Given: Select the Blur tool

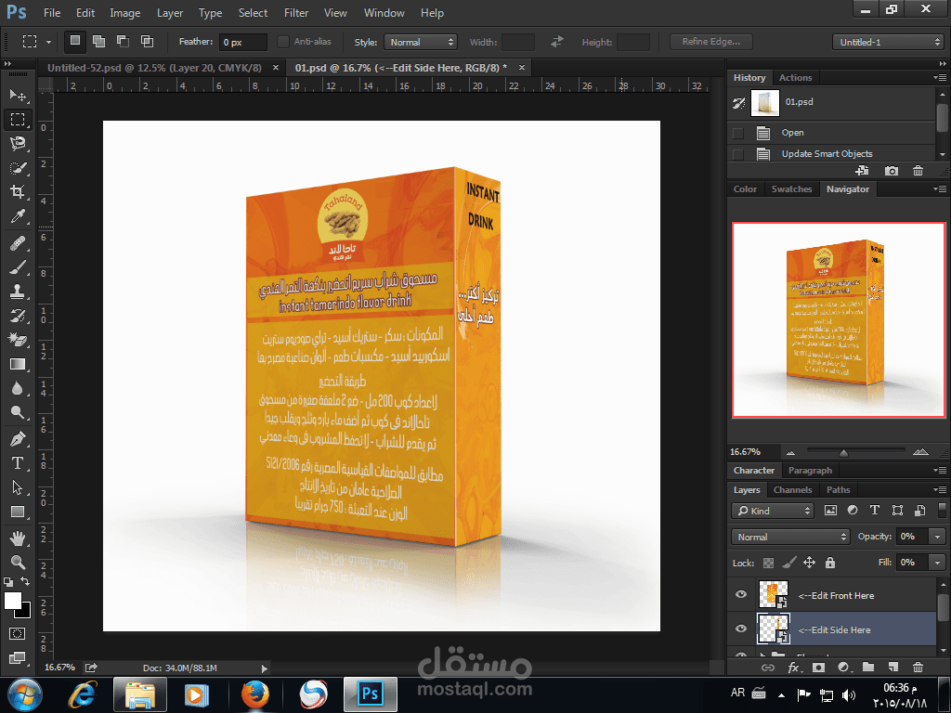Looking at the screenshot, I should [x=18, y=389].
